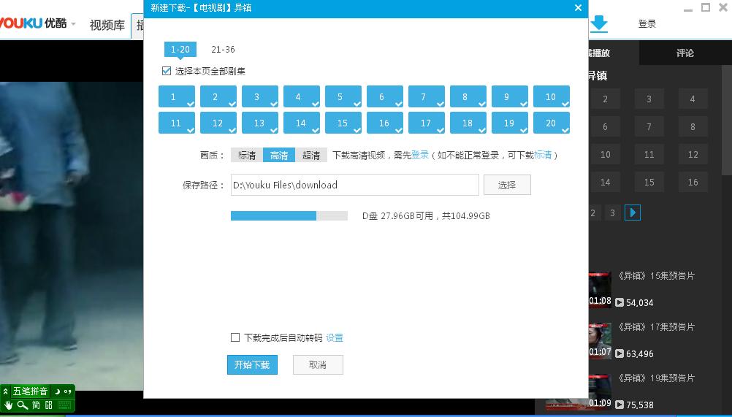The image size is (732, 417).
Task: Click the 标清 link in quality hint
Action: click(543, 155)
